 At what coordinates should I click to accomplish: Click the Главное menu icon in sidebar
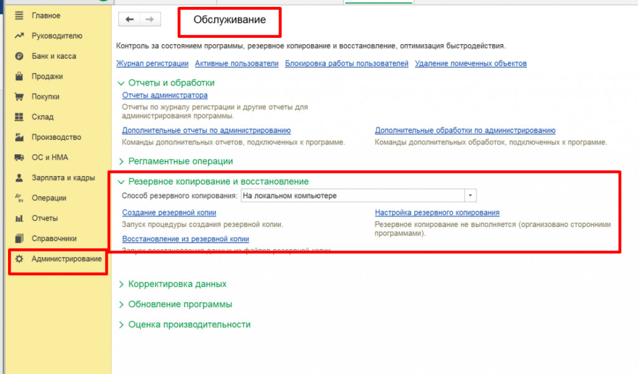[x=19, y=15]
